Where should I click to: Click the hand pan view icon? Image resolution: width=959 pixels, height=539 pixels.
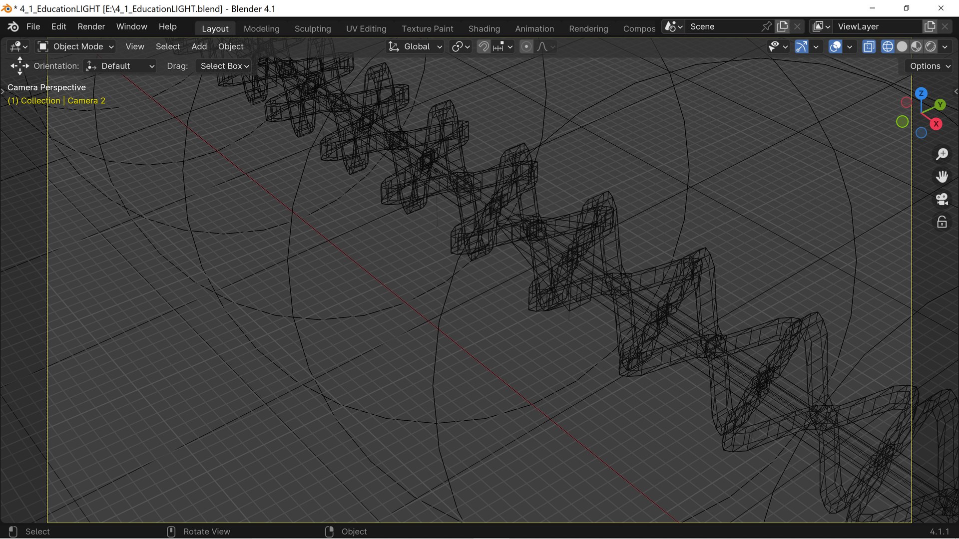[x=942, y=177]
